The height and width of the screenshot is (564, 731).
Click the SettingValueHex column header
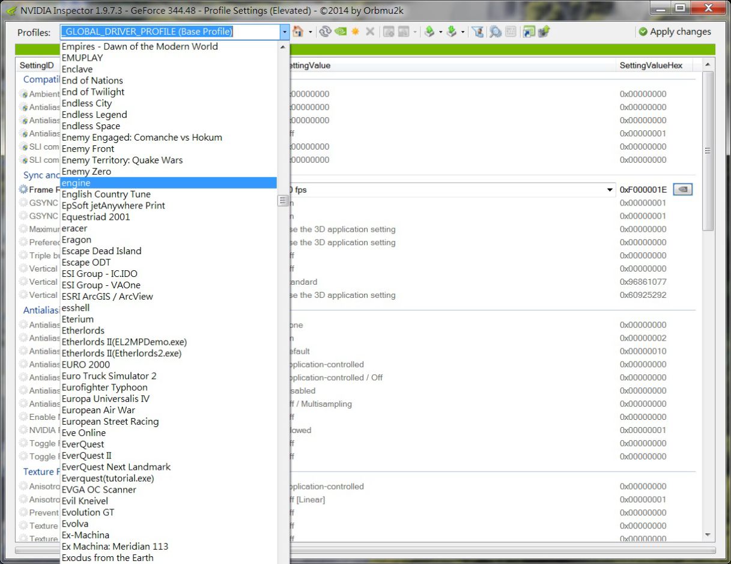click(651, 65)
